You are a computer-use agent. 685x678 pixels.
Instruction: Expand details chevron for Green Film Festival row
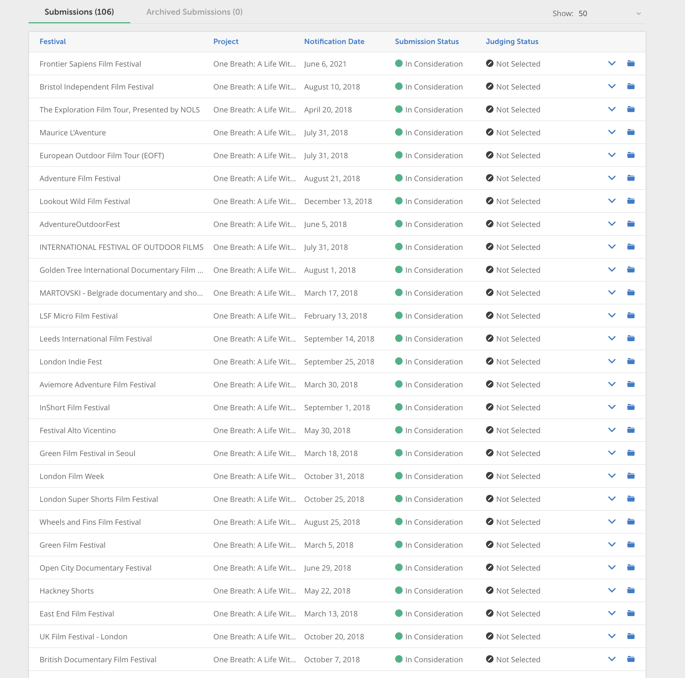coord(612,544)
